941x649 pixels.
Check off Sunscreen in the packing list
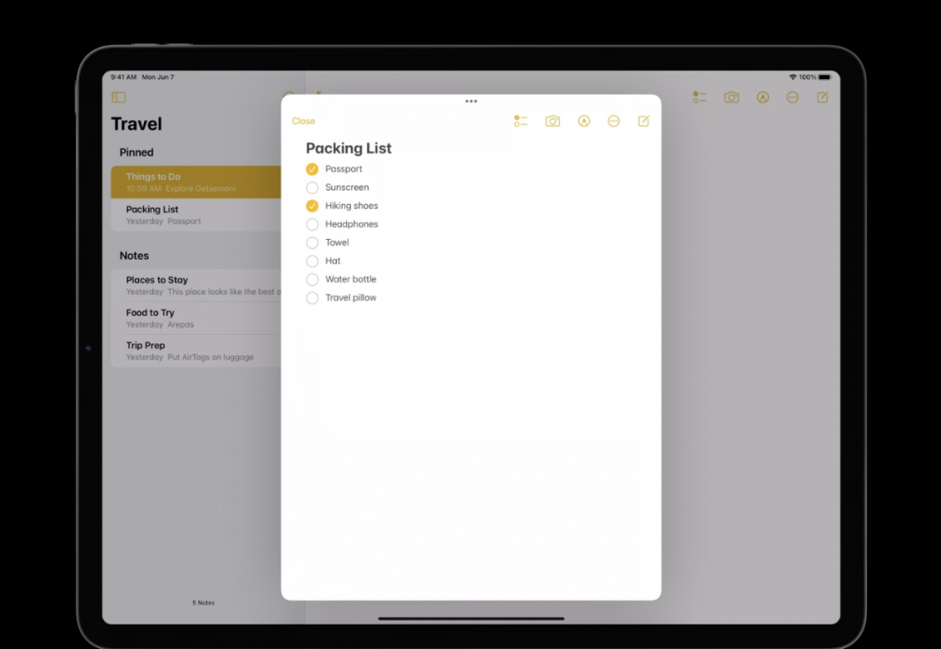click(312, 188)
